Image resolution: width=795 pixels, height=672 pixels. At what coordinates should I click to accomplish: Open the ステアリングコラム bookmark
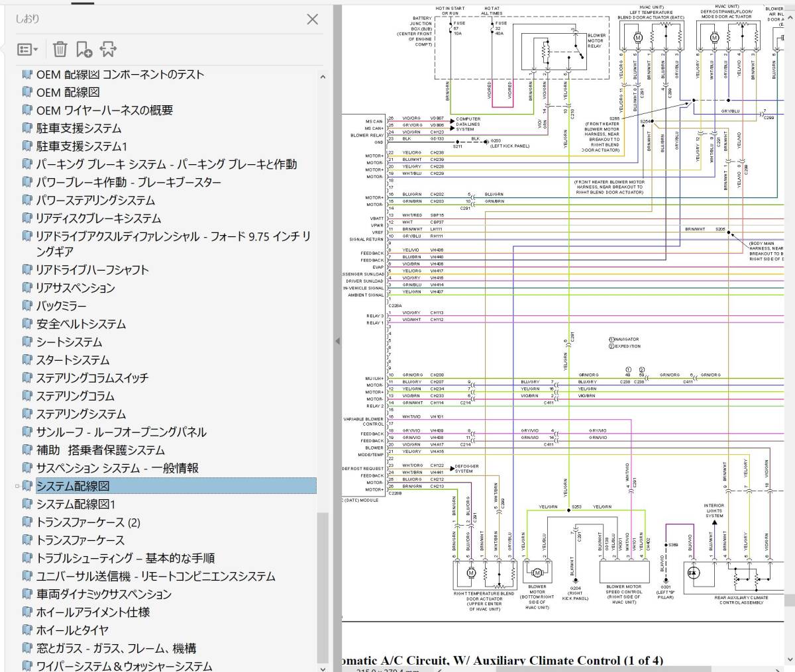tap(76, 396)
